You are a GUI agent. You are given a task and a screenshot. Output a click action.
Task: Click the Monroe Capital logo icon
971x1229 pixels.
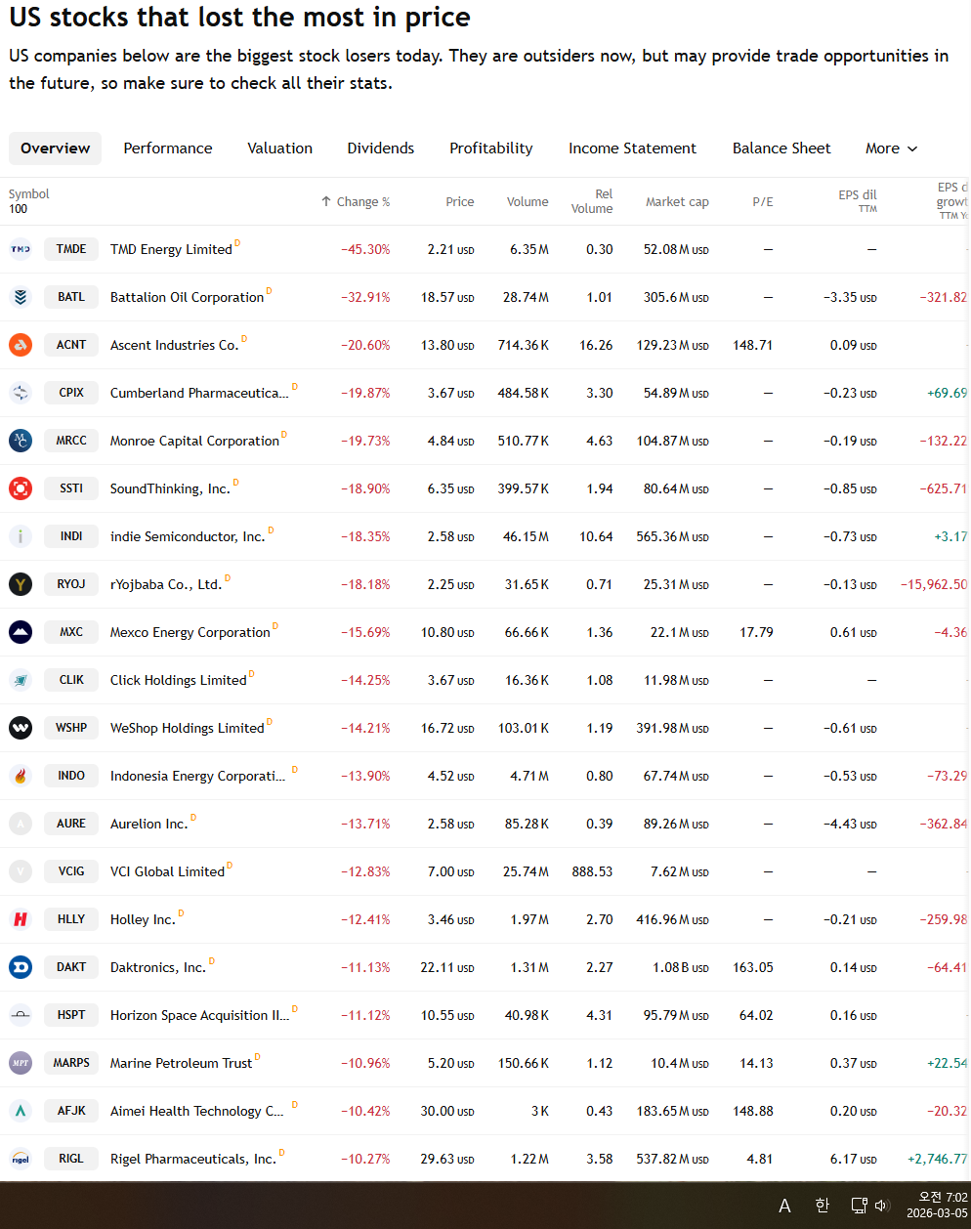click(x=21, y=441)
